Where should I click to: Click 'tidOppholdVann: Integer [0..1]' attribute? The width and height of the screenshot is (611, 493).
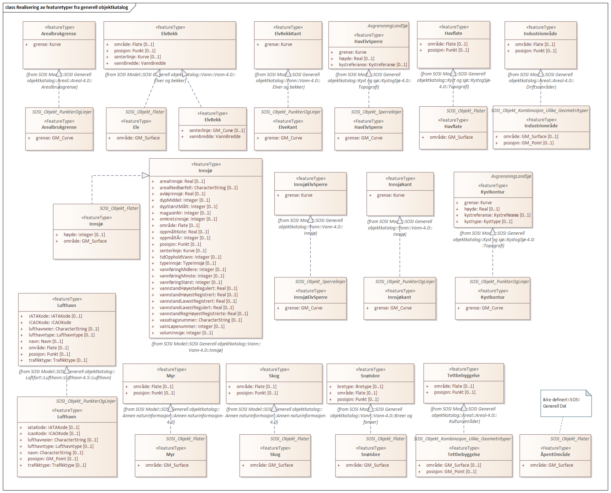click(190, 257)
